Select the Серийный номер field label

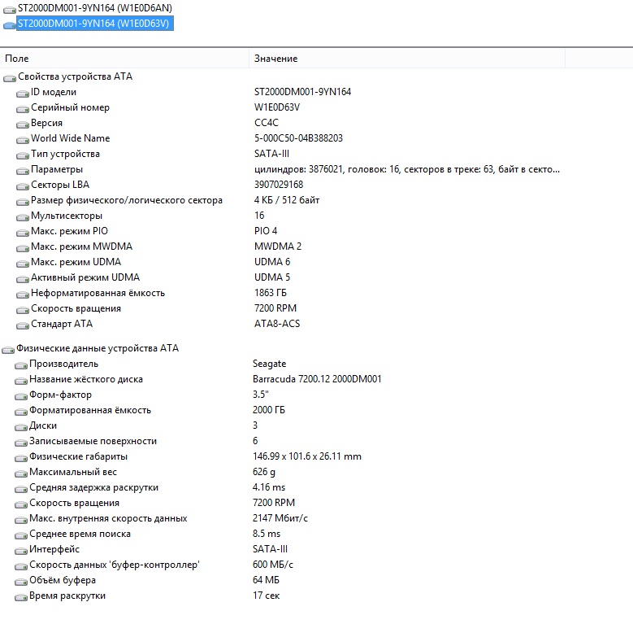pyautogui.click(x=70, y=107)
